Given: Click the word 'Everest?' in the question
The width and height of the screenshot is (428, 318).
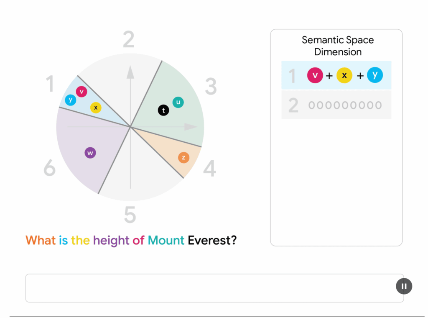Looking at the screenshot, I should (212, 241).
